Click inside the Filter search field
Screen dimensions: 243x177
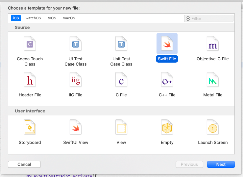pyautogui.click(x=210, y=19)
